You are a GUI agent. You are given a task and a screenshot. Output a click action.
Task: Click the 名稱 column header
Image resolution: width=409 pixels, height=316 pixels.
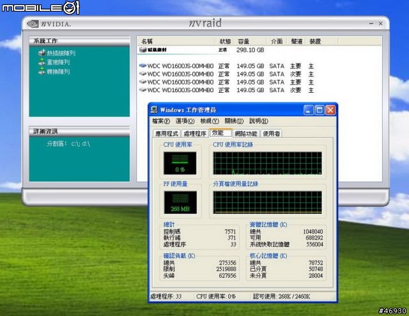click(x=176, y=41)
